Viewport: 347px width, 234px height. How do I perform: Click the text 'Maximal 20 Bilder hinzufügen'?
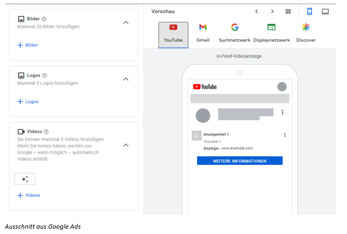[x=49, y=27]
